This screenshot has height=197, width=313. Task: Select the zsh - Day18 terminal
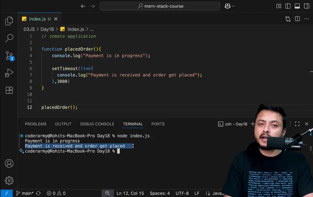pyautogui.click(x=232, y=124)
